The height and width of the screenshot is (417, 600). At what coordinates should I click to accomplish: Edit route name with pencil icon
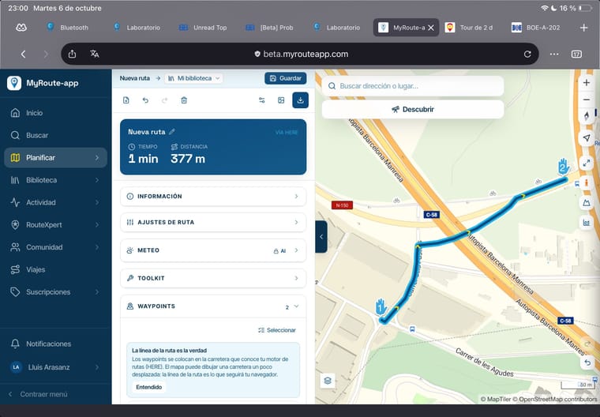(172, 132)
